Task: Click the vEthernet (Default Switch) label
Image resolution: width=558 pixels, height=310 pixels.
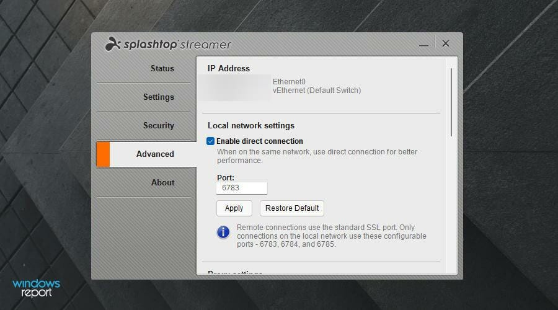Action: point(317,91)
